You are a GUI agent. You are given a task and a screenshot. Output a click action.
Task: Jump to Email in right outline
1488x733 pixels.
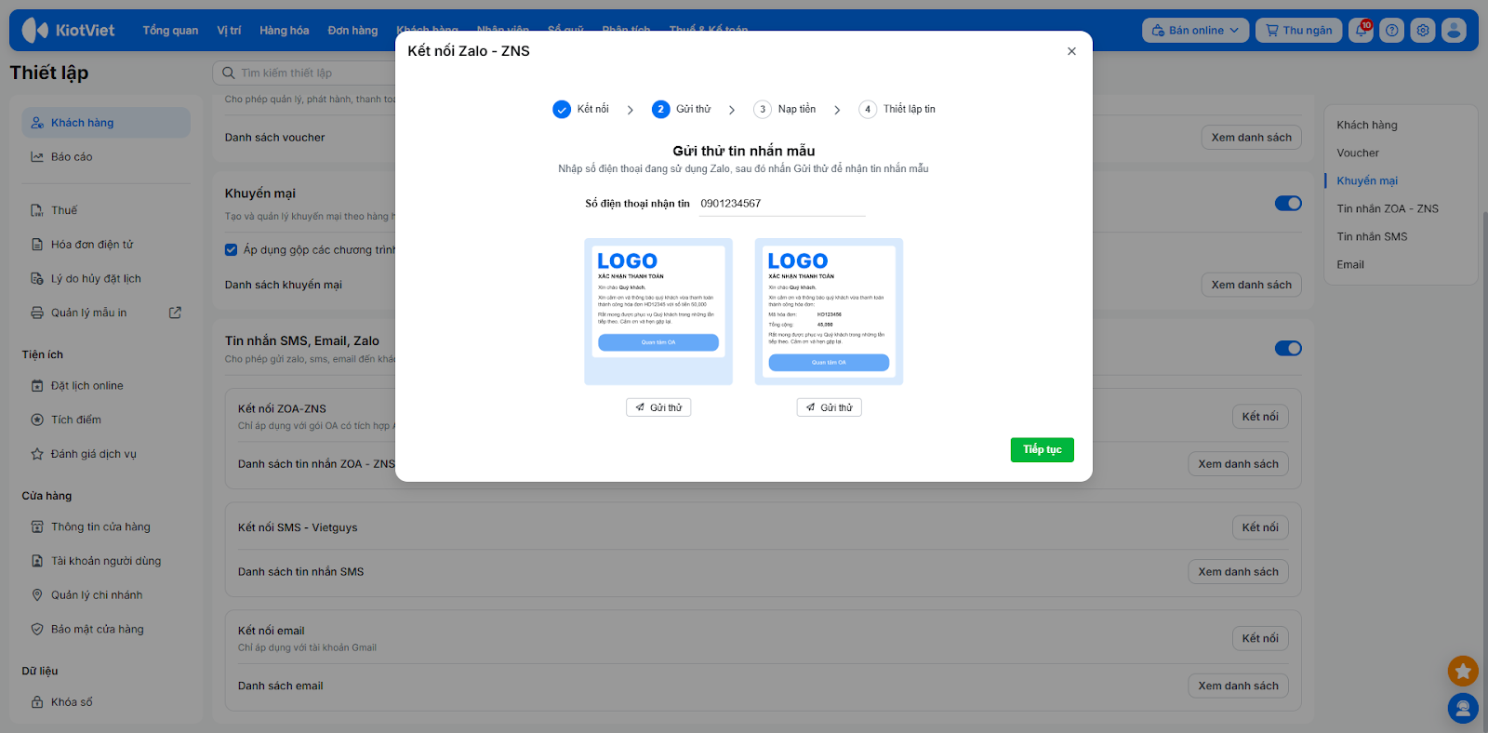click(1350, 264)
